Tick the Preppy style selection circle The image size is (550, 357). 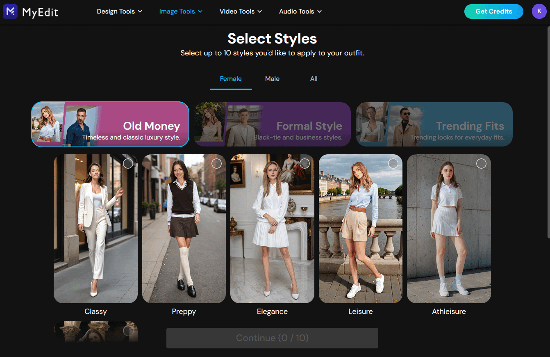[216, 164]
